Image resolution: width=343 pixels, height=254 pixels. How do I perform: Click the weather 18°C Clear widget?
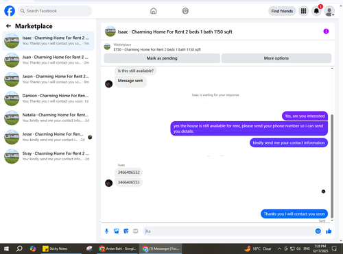[x=258, y=249]
